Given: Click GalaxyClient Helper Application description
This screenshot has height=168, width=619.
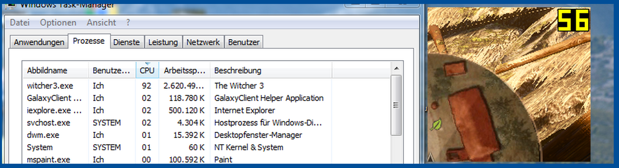Looking at the screenshot, I should pyautogui.click(x=269, y=98).
